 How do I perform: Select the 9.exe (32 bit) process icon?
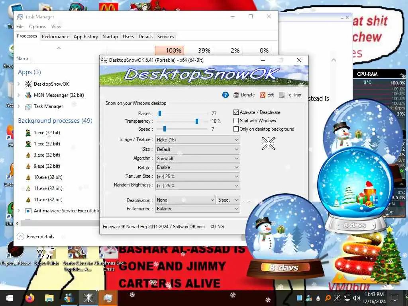(28, 166)
